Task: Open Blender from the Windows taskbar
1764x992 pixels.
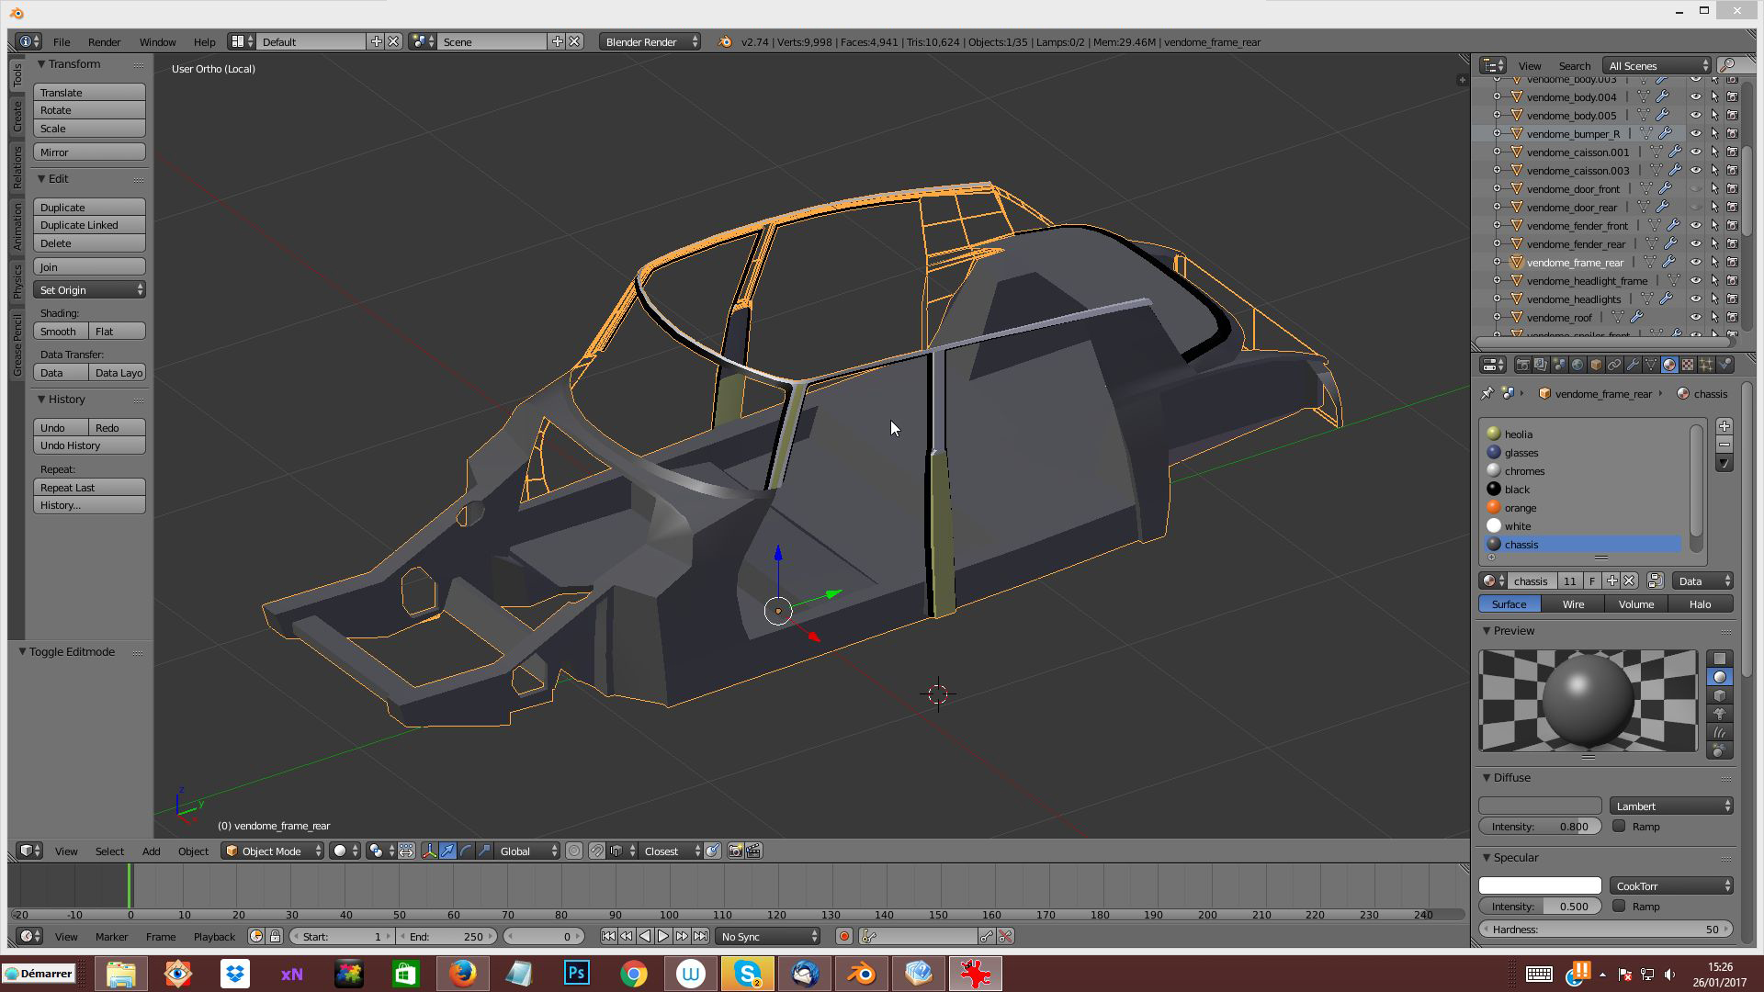Action: click(x=862, y=974)
